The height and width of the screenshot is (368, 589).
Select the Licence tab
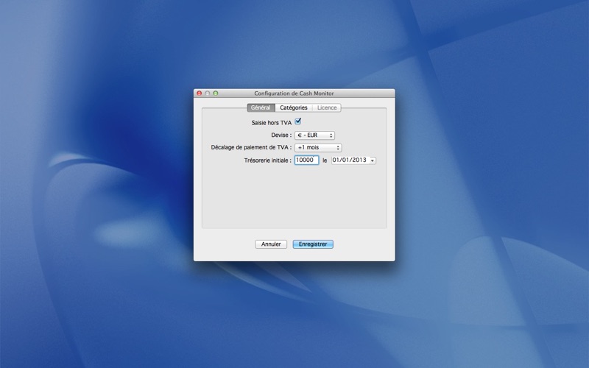point(327,107)
